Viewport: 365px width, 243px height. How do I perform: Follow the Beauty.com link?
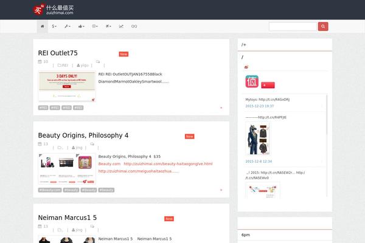click(109, 164)
